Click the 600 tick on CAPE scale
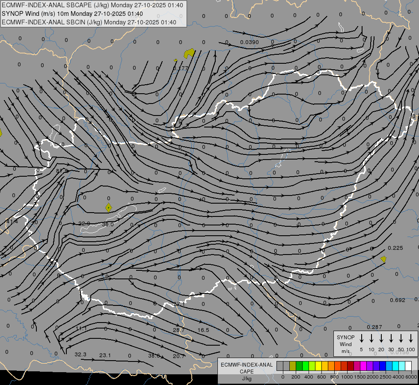 tap(321, 377)
